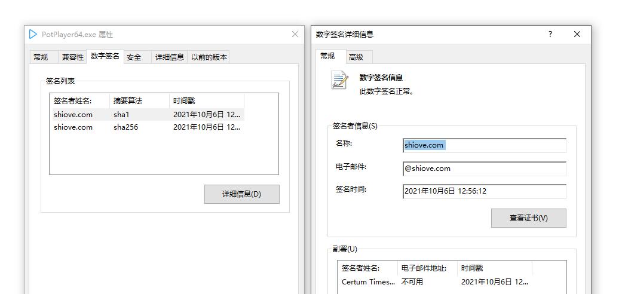
Task: Click the sha256 digest algorithm cell
Action: click(x=125, y=127)
